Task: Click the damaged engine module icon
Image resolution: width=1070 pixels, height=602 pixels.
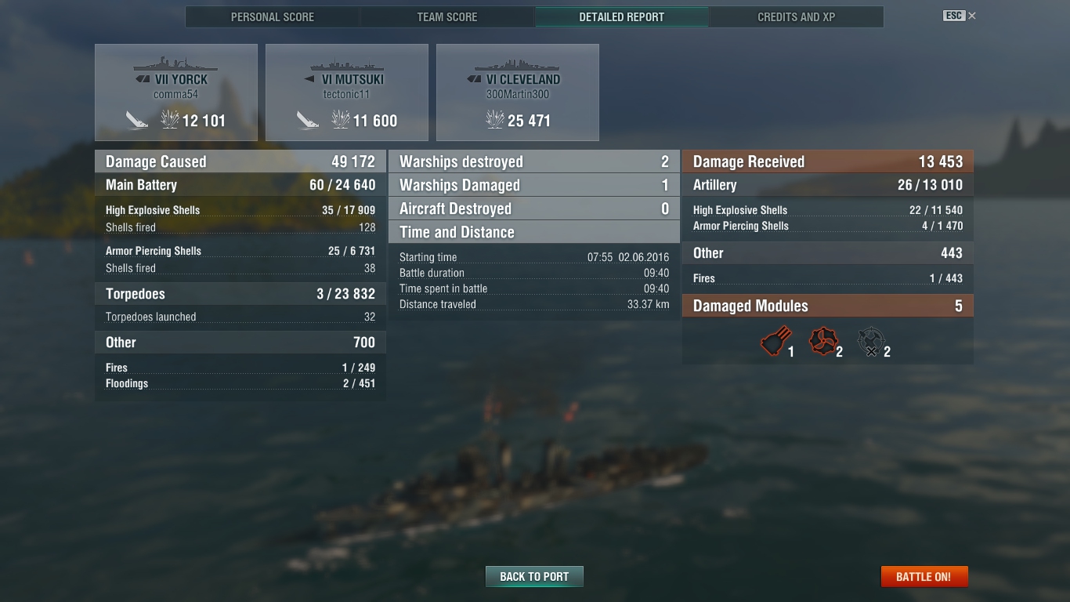Action: 822,342
